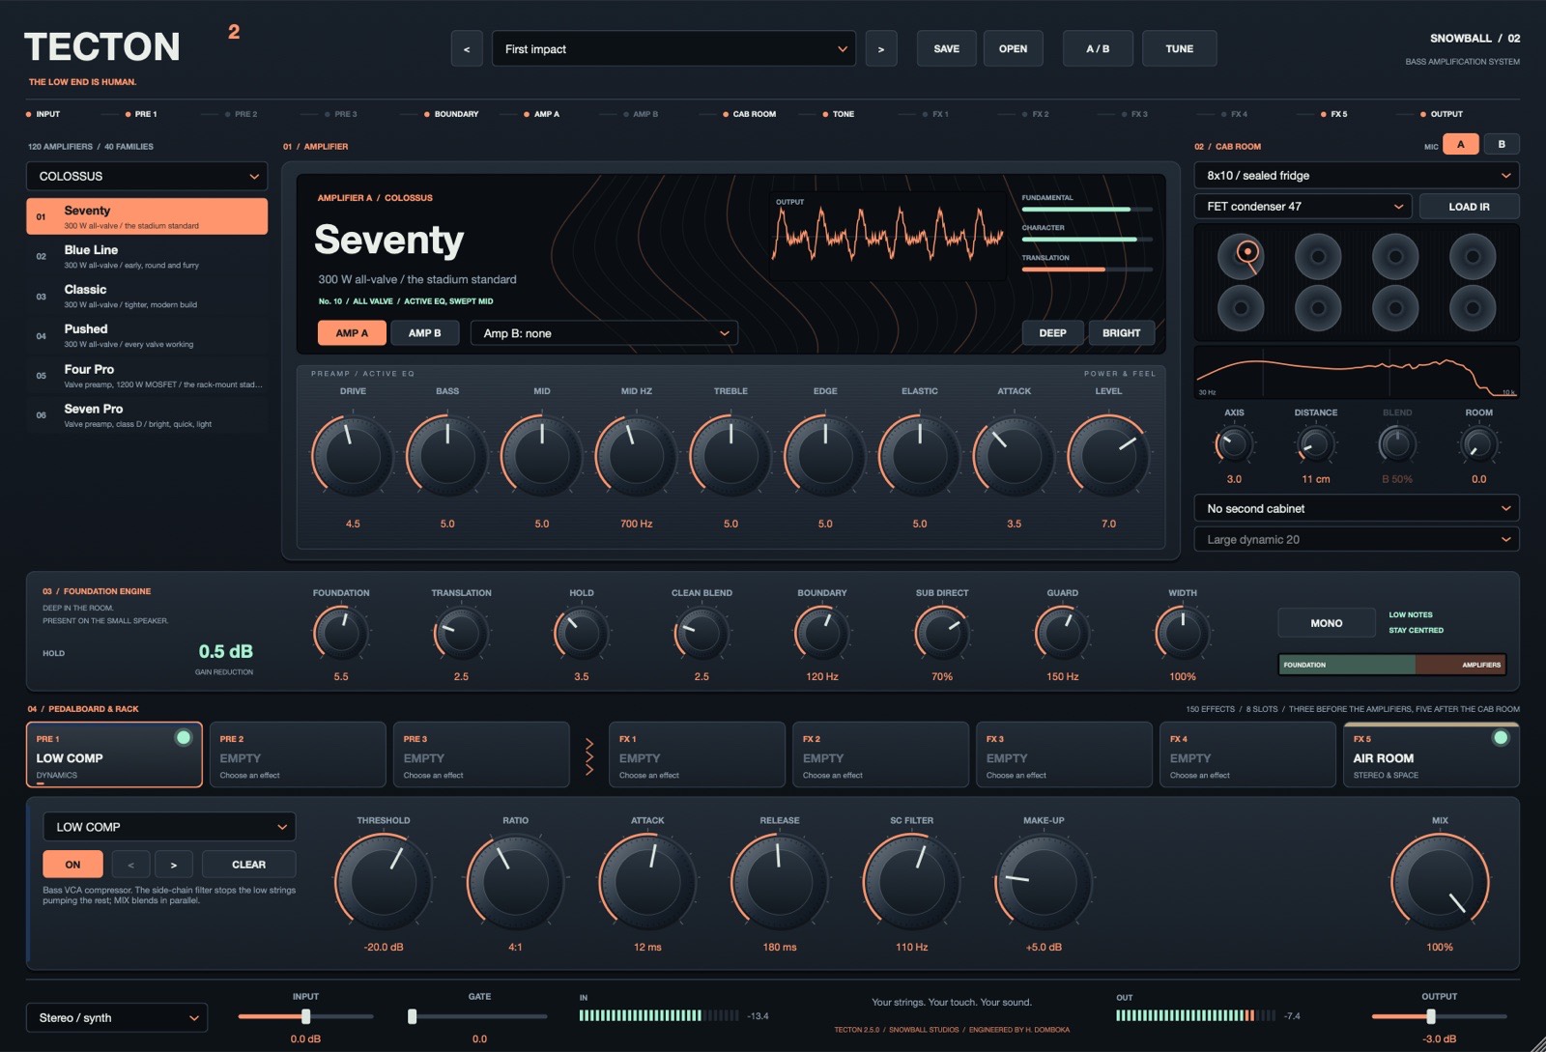This screenshot has width=1546, height=1052.
Task: Select the speaker cone holding the mic marker
Action: [1242, 255]
